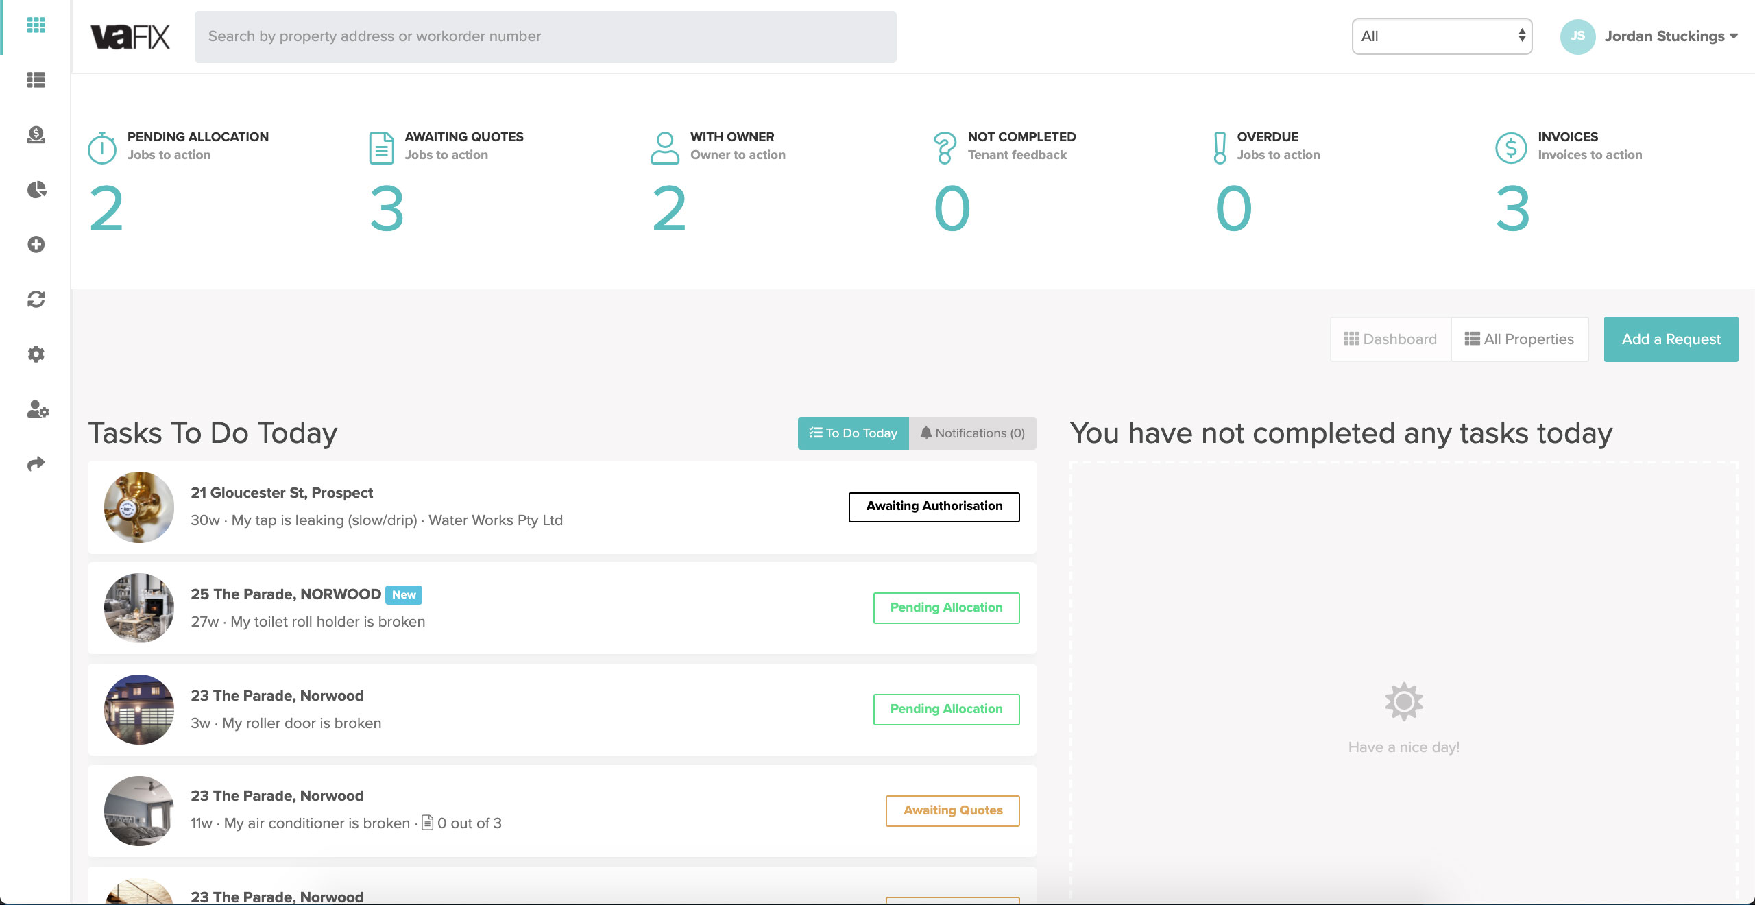Screen dimensions: 1755x905
Task: Open the 25 The Parade, NORWOOD job
Action: pyautogui.click(x=286, y=594)
